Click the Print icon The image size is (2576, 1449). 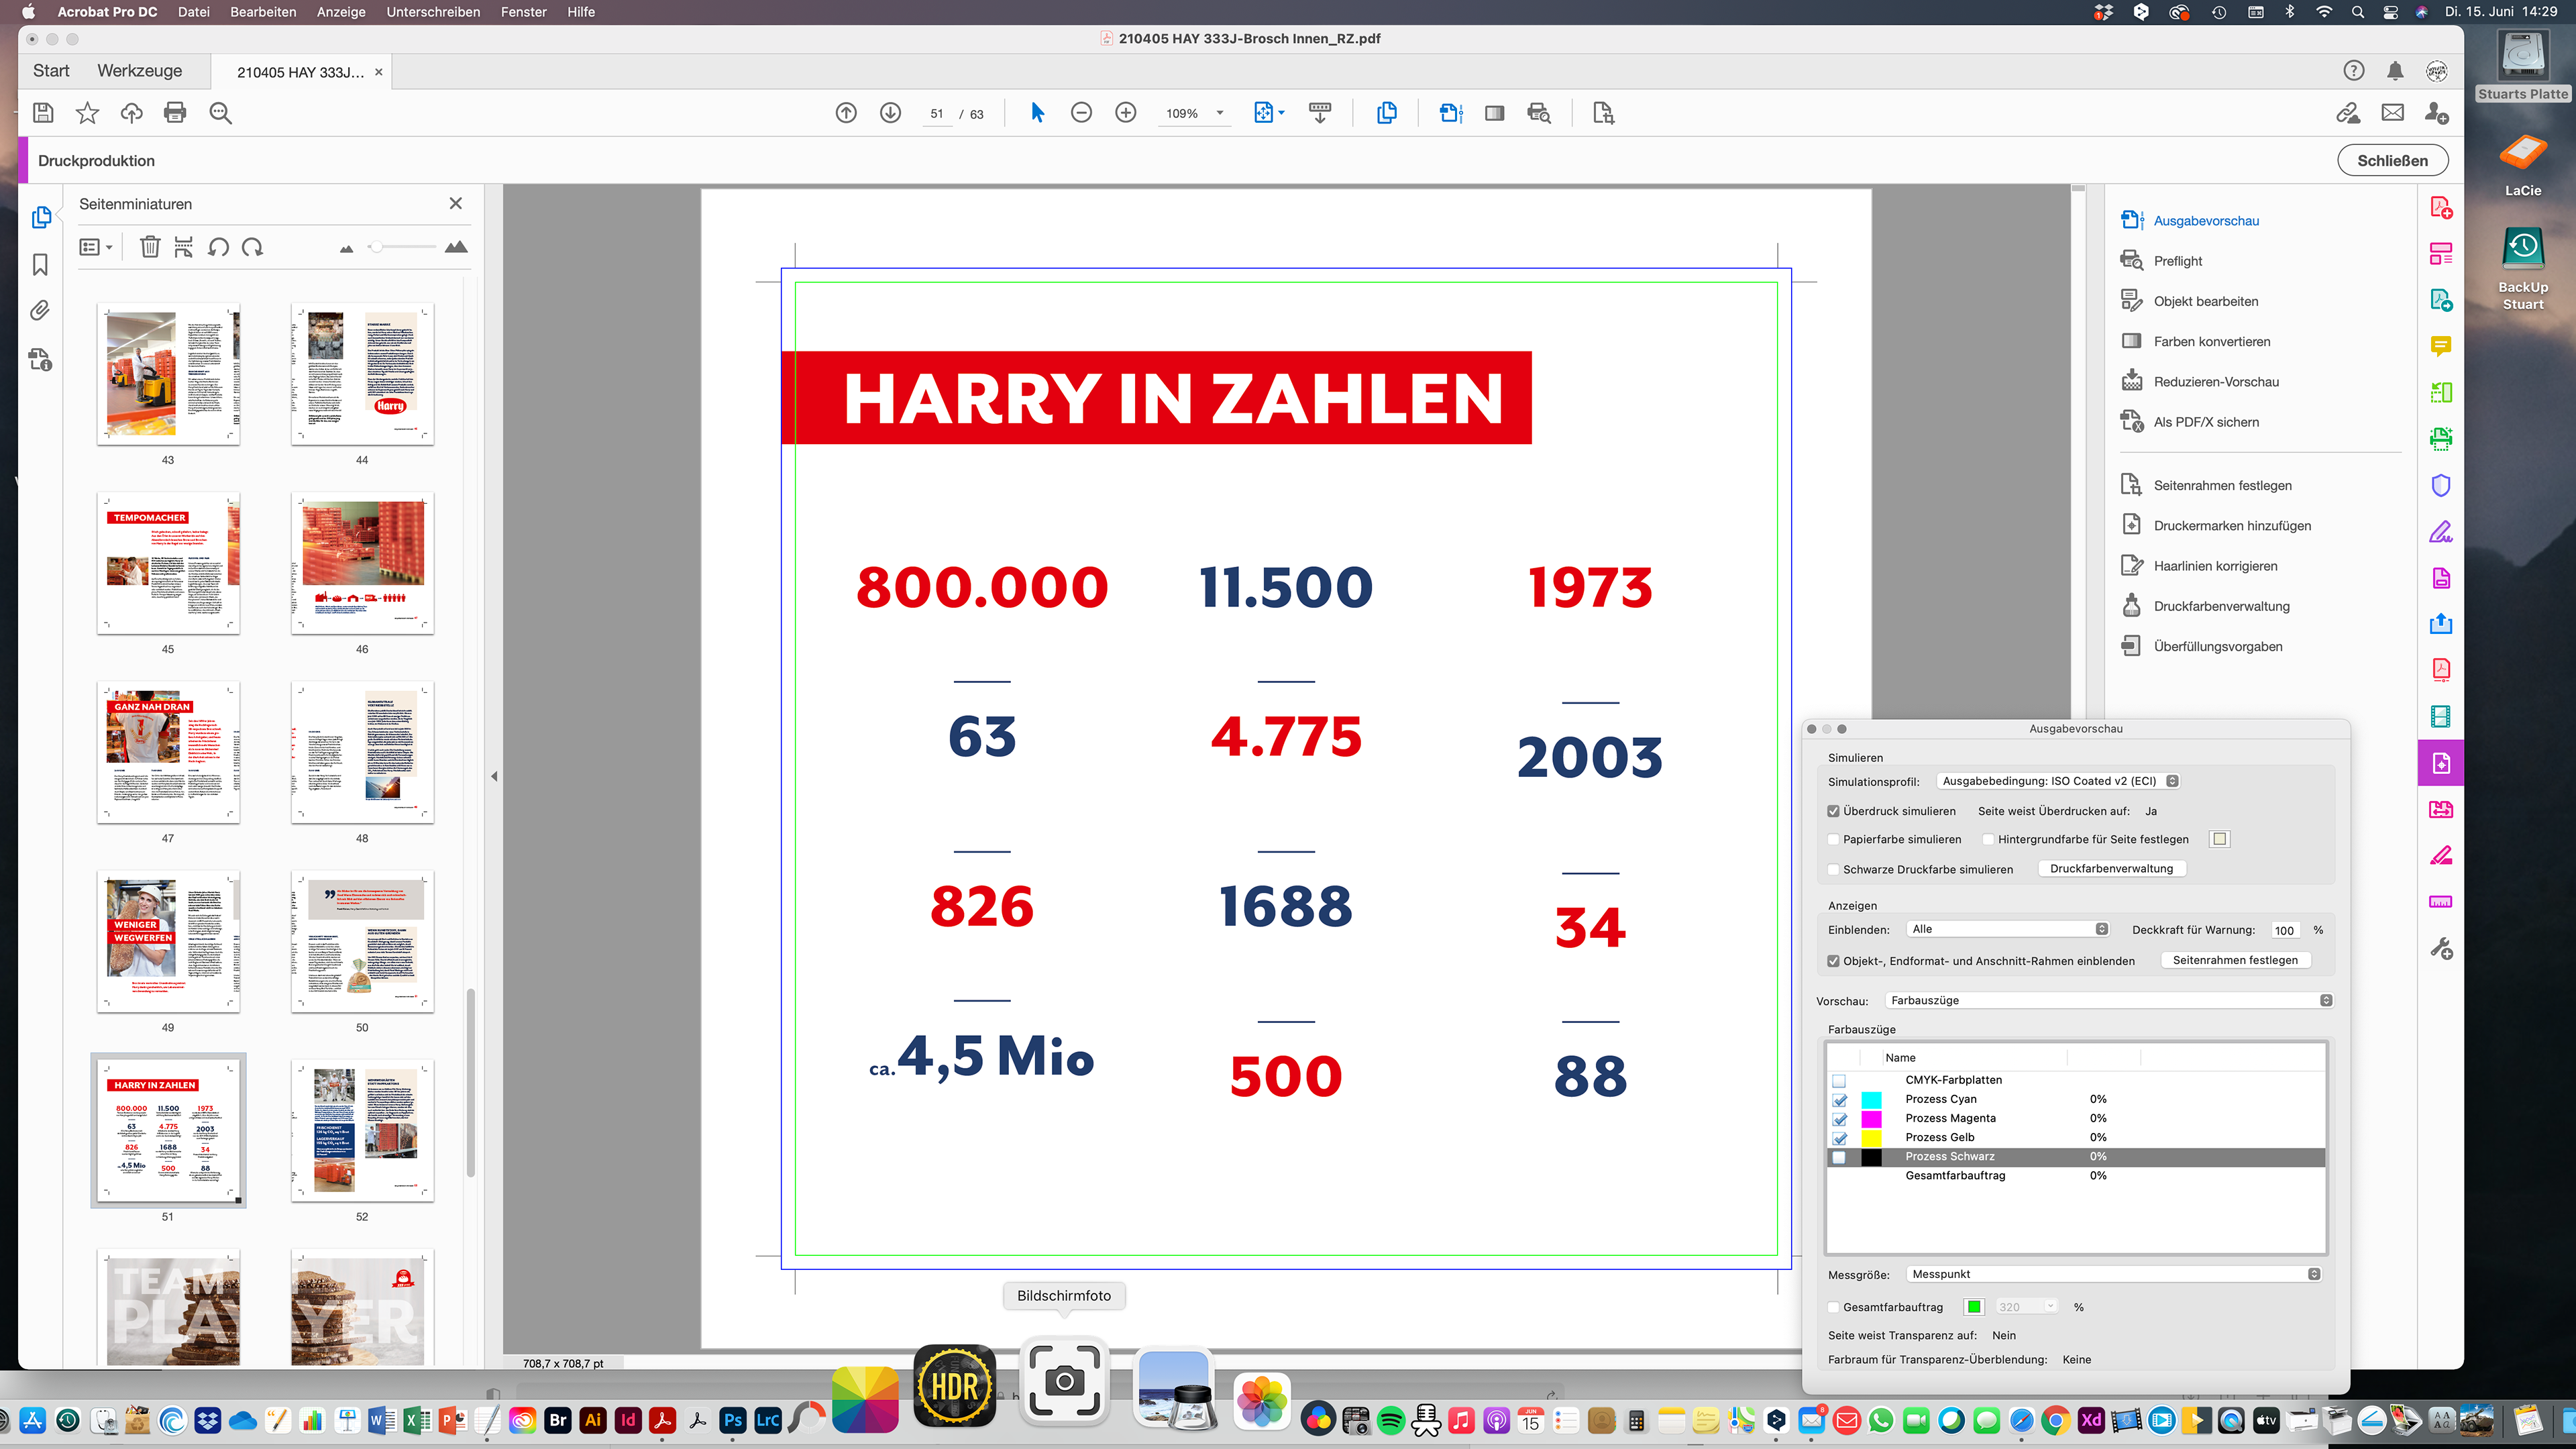pos(175,113)
